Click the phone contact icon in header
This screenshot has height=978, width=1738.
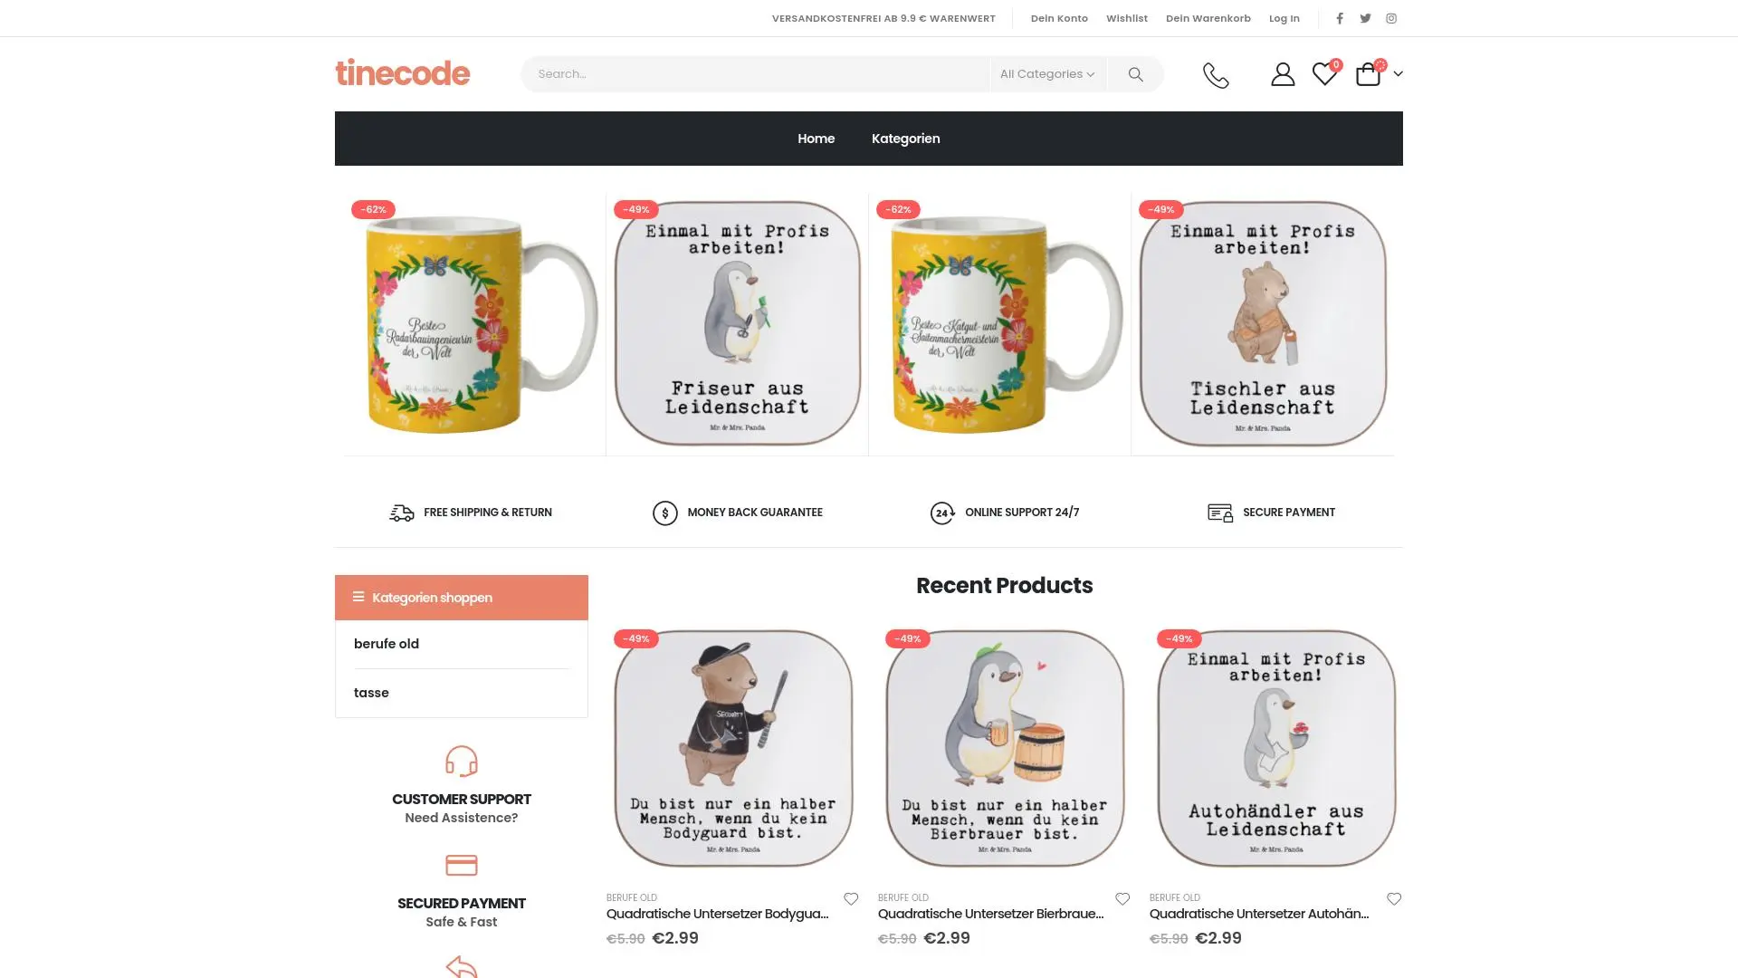(x=1216, y=74)
